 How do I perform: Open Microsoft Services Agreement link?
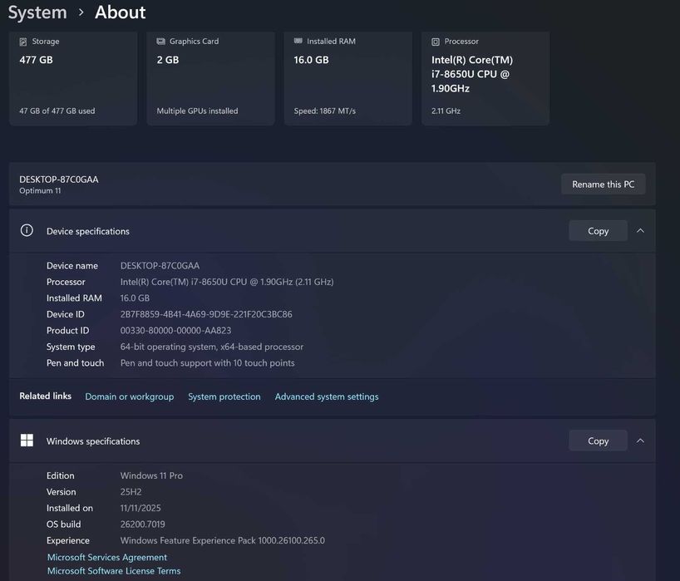[x=107, y=557]
